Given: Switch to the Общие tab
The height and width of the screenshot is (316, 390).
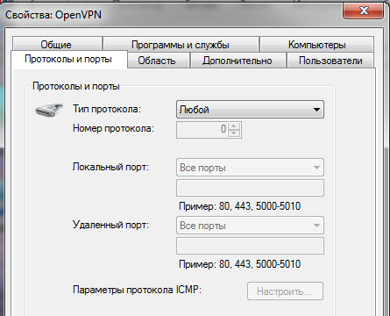Looking at the screenshot, I should click(x=57, y=44).
